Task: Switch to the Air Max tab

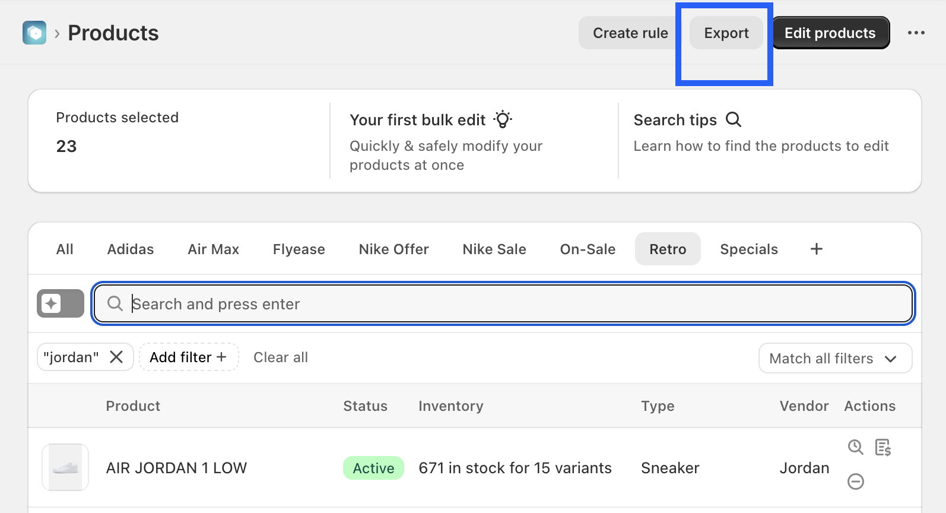Action: (213, 249)
